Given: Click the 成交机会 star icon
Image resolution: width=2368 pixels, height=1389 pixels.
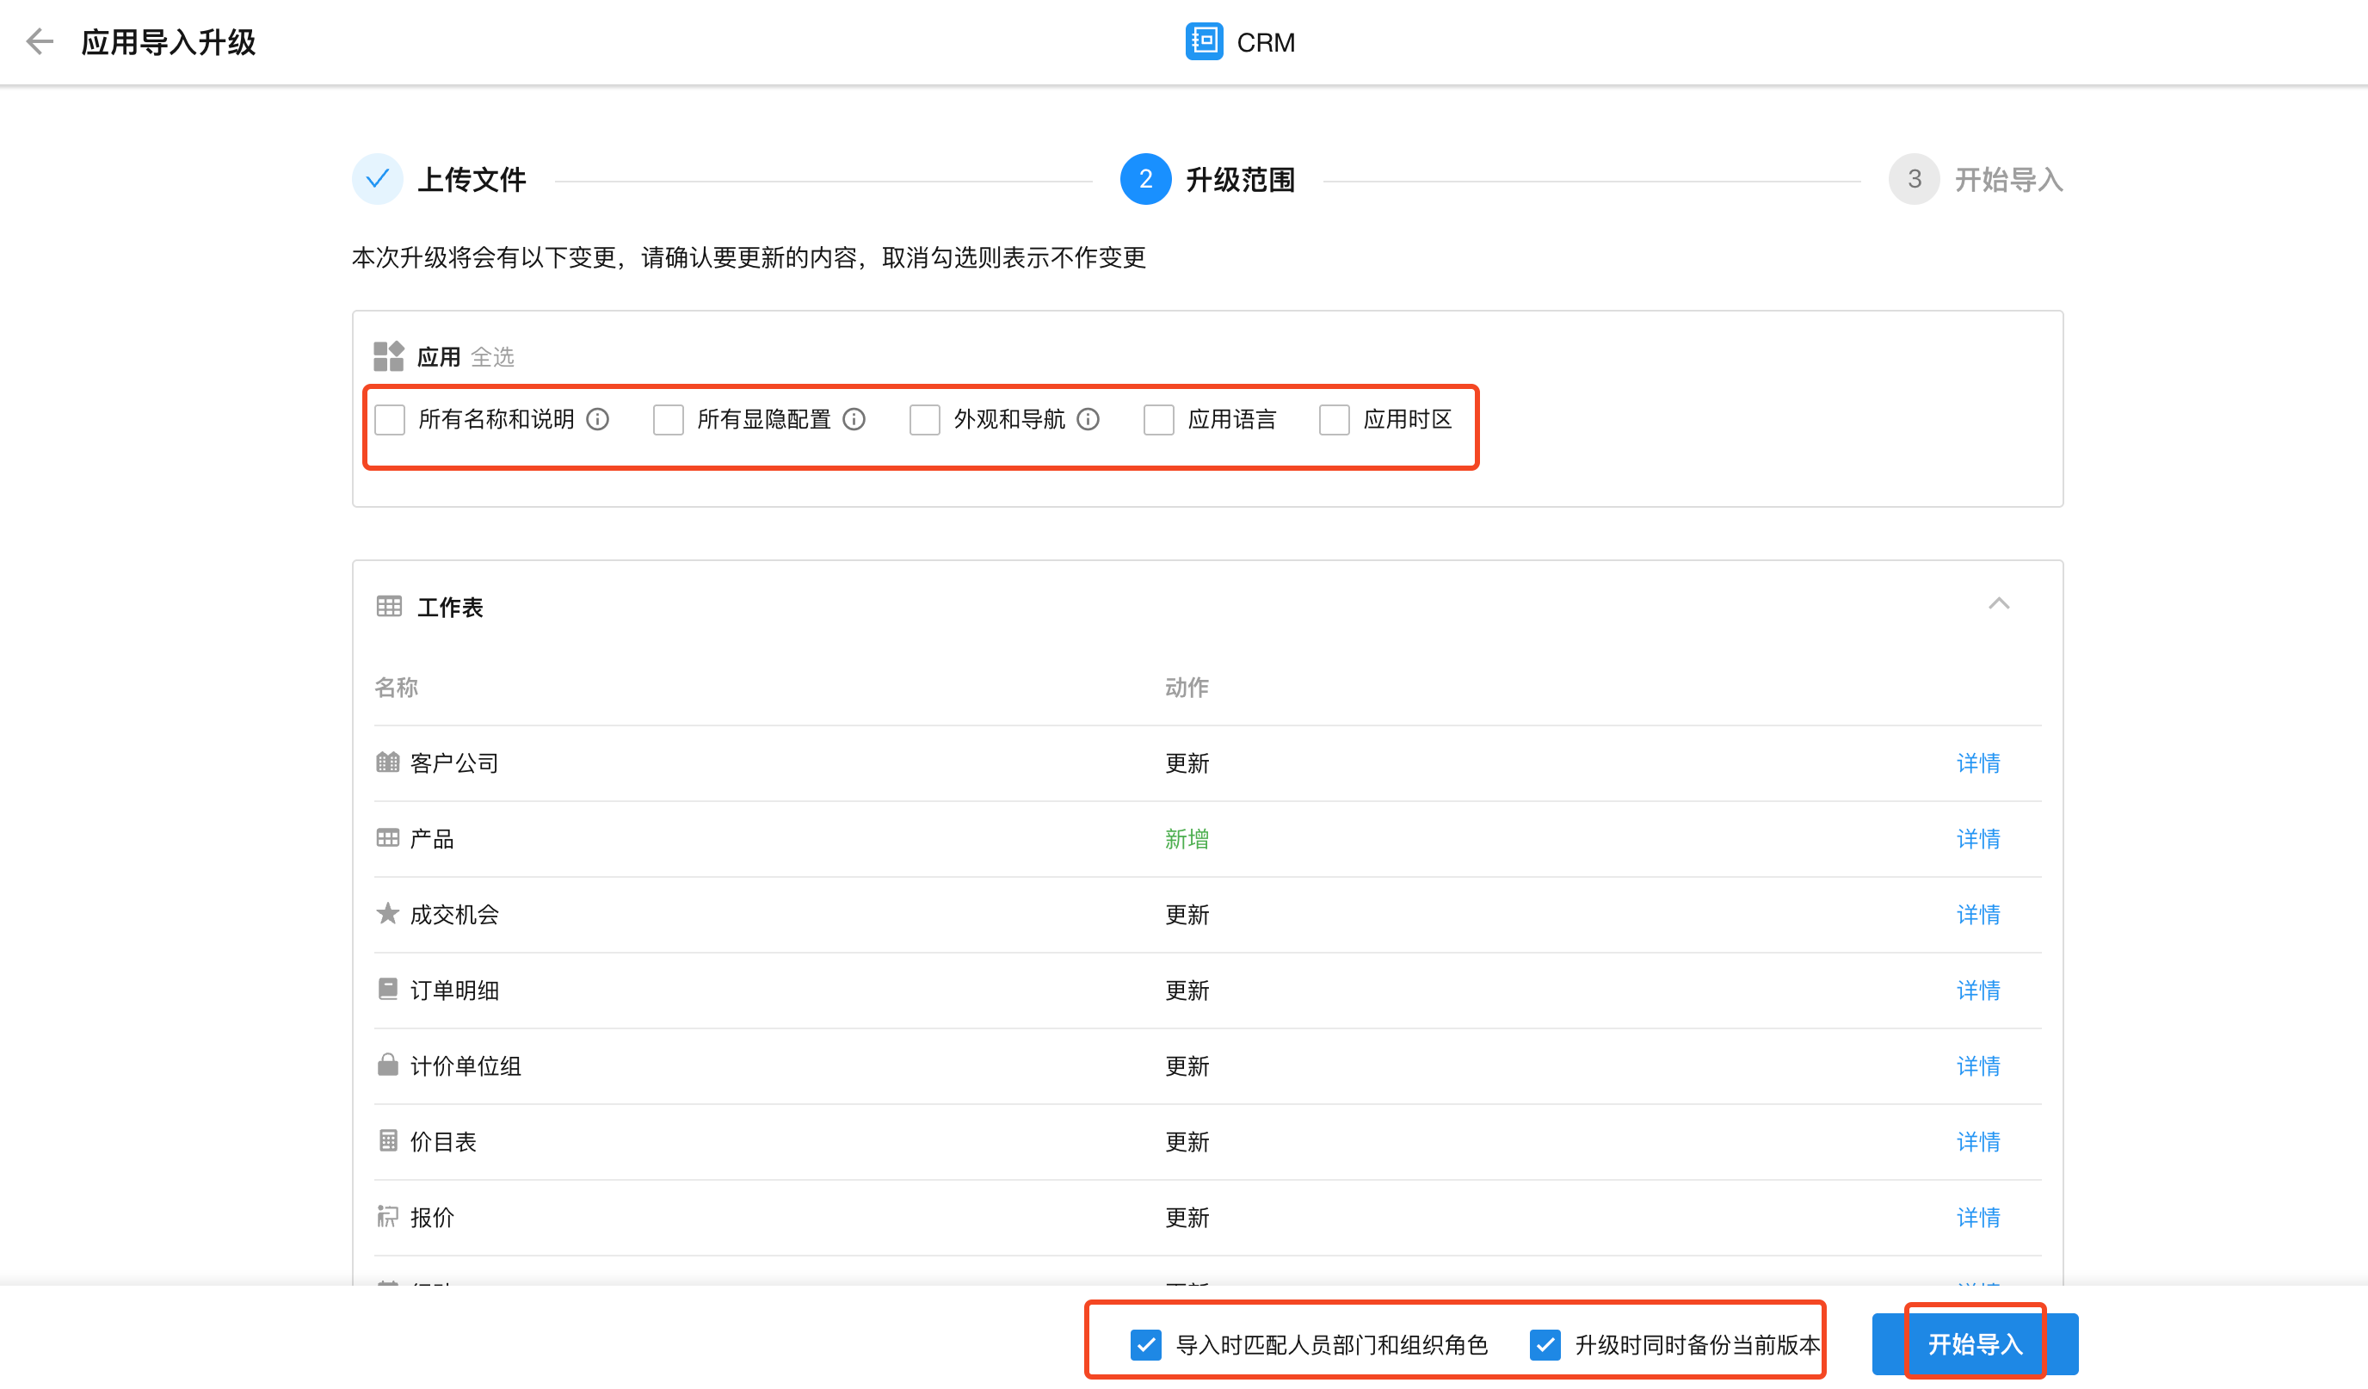Looking at the screenshot, I should tap(387, 913).
